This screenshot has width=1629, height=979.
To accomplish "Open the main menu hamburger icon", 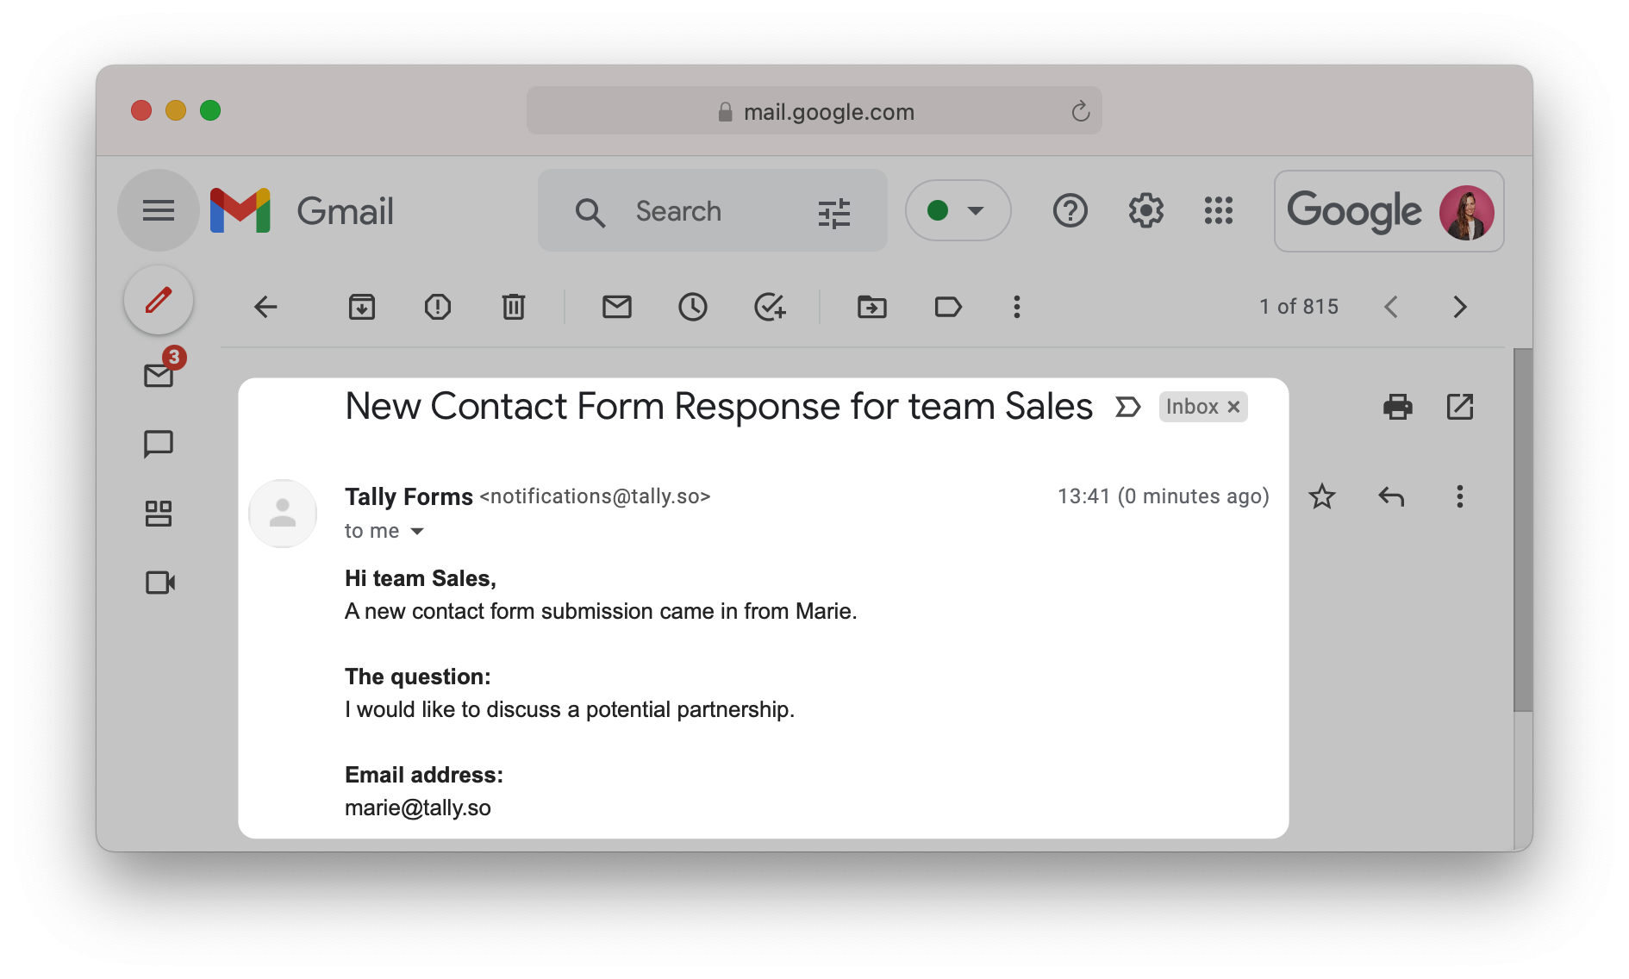I will pos(159,210).
